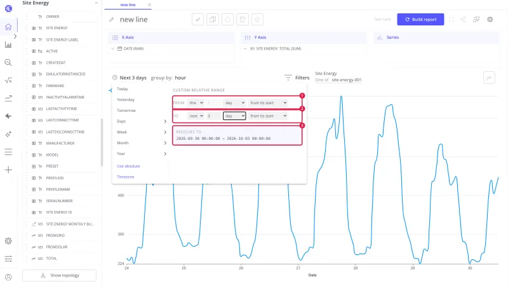Click the checkmark save report button

(197, 20)
